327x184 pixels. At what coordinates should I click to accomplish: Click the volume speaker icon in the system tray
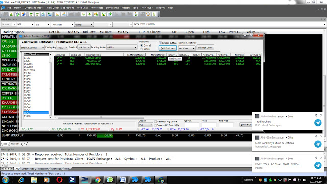(x=305, y=180)
